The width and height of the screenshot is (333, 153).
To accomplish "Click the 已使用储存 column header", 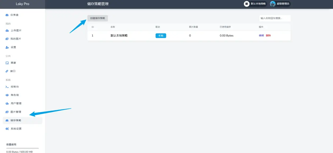I will coord(225,27).
